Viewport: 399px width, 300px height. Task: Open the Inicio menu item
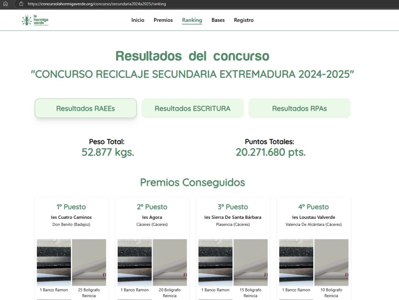138,20
